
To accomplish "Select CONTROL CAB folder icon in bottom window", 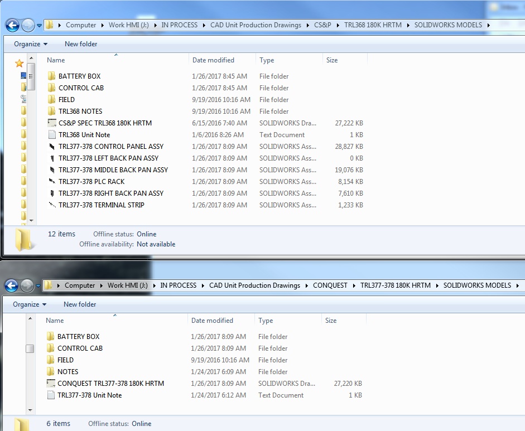I will (50, 348).
